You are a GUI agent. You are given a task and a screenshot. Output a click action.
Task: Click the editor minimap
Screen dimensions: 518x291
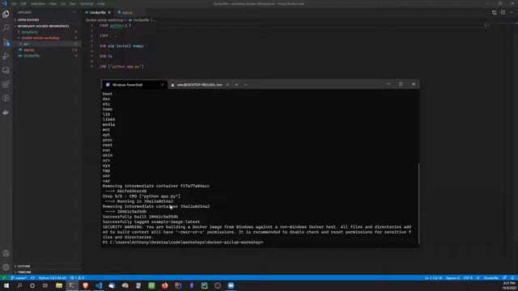coord(487,25)
